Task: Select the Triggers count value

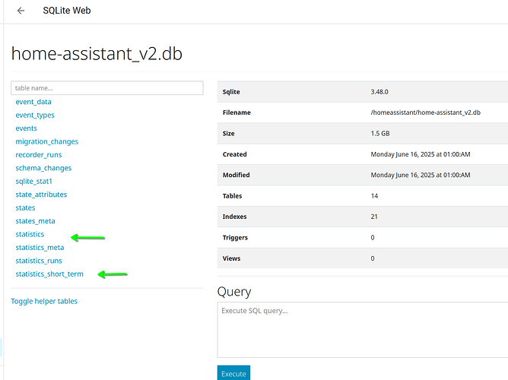Action: click(373, 238)
